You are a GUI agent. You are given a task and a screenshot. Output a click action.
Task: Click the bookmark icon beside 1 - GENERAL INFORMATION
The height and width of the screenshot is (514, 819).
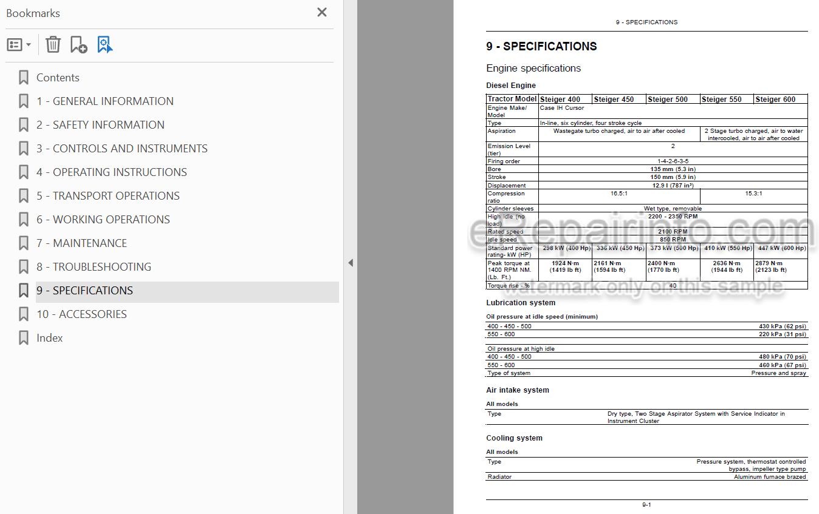(24, 101)
